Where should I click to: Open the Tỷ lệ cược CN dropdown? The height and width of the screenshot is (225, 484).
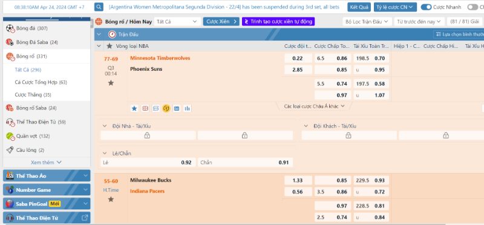point(395,7)
